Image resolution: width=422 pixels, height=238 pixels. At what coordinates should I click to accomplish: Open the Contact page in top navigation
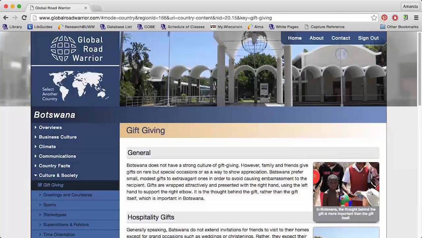(341, 38)
